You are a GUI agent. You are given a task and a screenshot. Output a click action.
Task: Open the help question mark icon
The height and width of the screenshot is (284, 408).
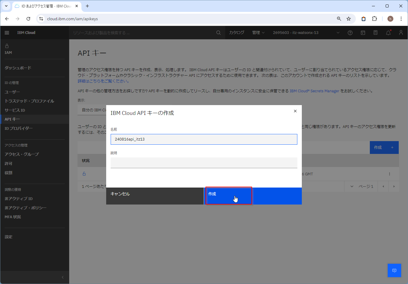[x=350, y=33]
